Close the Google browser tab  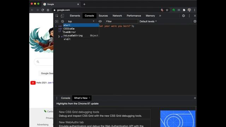click(x=78, y=4)
